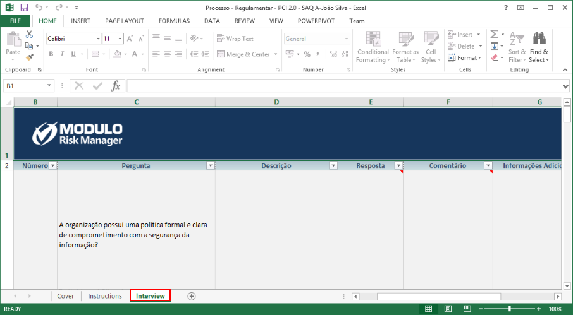
Task: Click the Decrease Indent icon
Action: coord(194,54)
